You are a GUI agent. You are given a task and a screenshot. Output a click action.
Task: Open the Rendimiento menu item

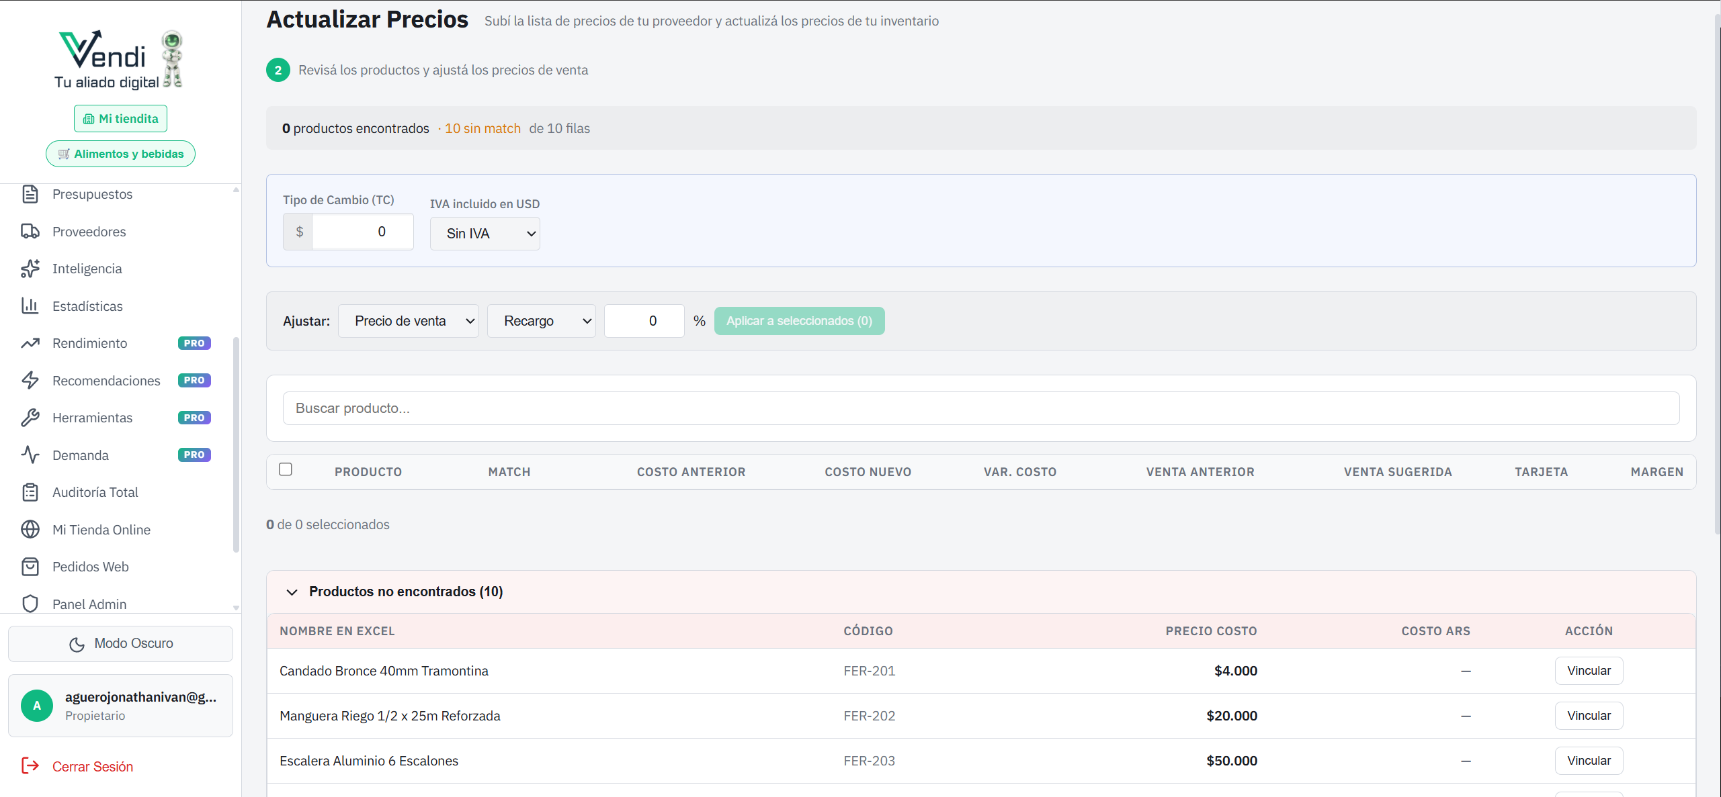click(90, 343)
